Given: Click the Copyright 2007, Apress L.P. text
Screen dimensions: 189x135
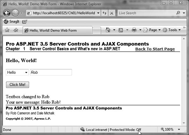Looking at the screenshot, I should coord(28,119).
